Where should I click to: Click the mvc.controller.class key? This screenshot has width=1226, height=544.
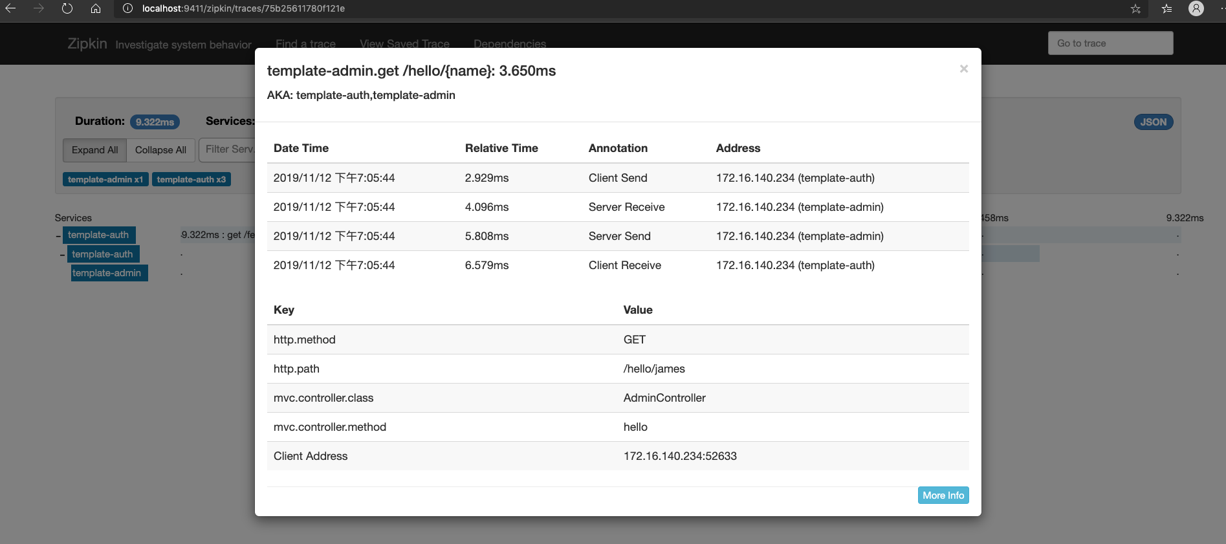[x=323, y=398]
